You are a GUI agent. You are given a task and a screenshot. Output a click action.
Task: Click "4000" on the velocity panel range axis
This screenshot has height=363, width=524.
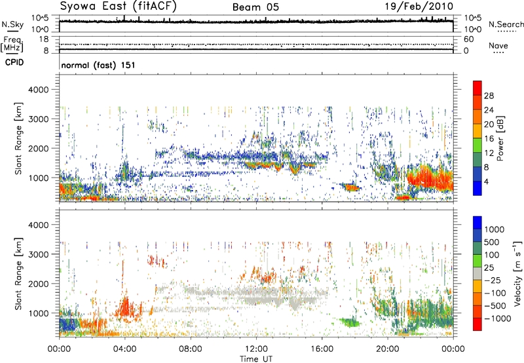click(38, 225)
